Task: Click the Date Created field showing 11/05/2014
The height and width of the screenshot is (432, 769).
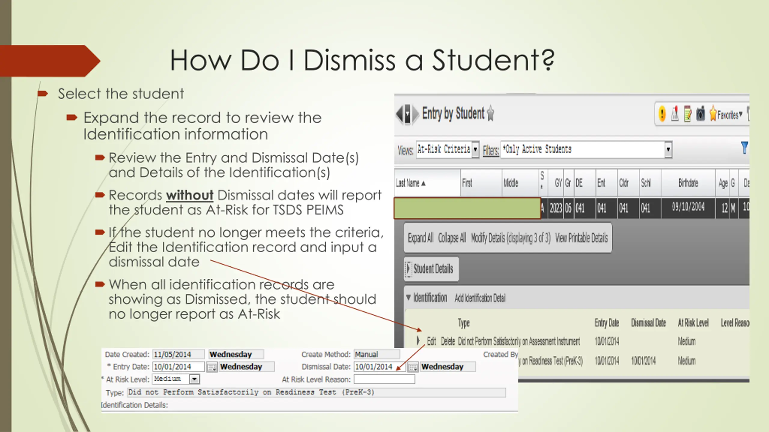Action: tap(178, 354)
